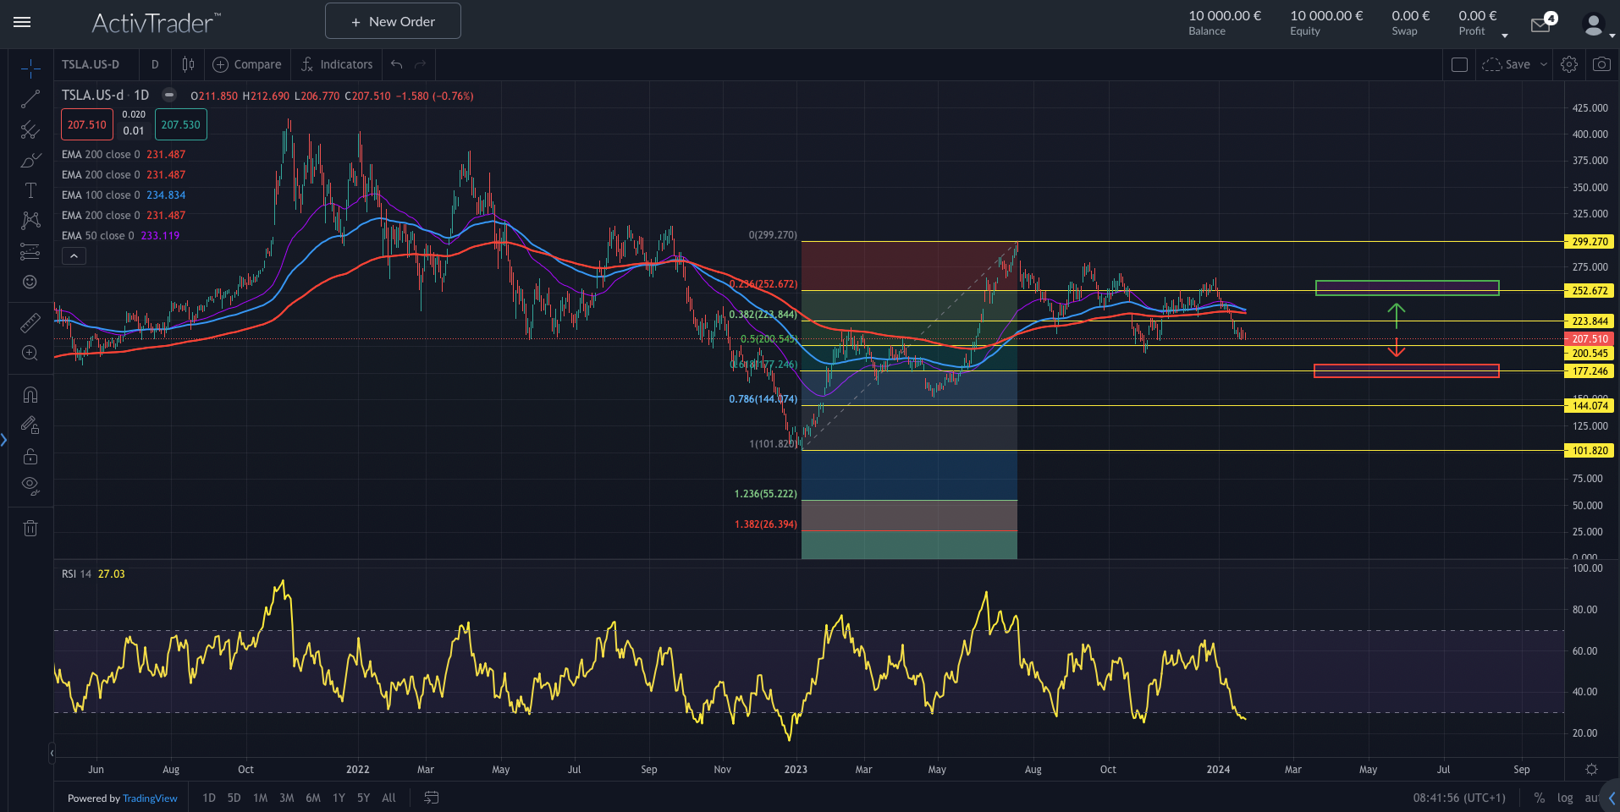This screenshot has width=1620, height=812.
Task: Select the 6M time range
Action: (x=312, y=798)
